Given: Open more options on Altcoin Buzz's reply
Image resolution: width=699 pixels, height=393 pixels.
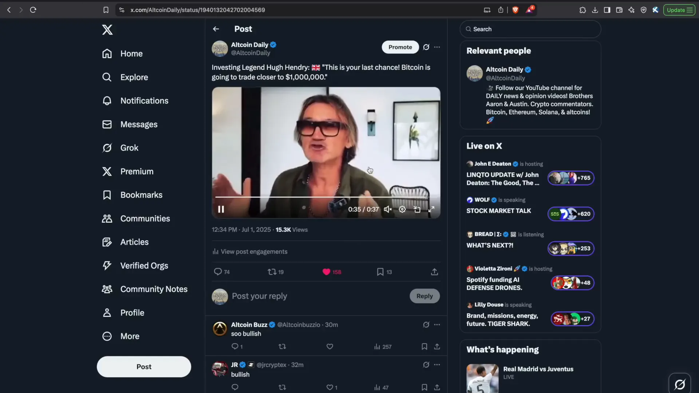Looking at the screenshot, I should pos(437,325).
